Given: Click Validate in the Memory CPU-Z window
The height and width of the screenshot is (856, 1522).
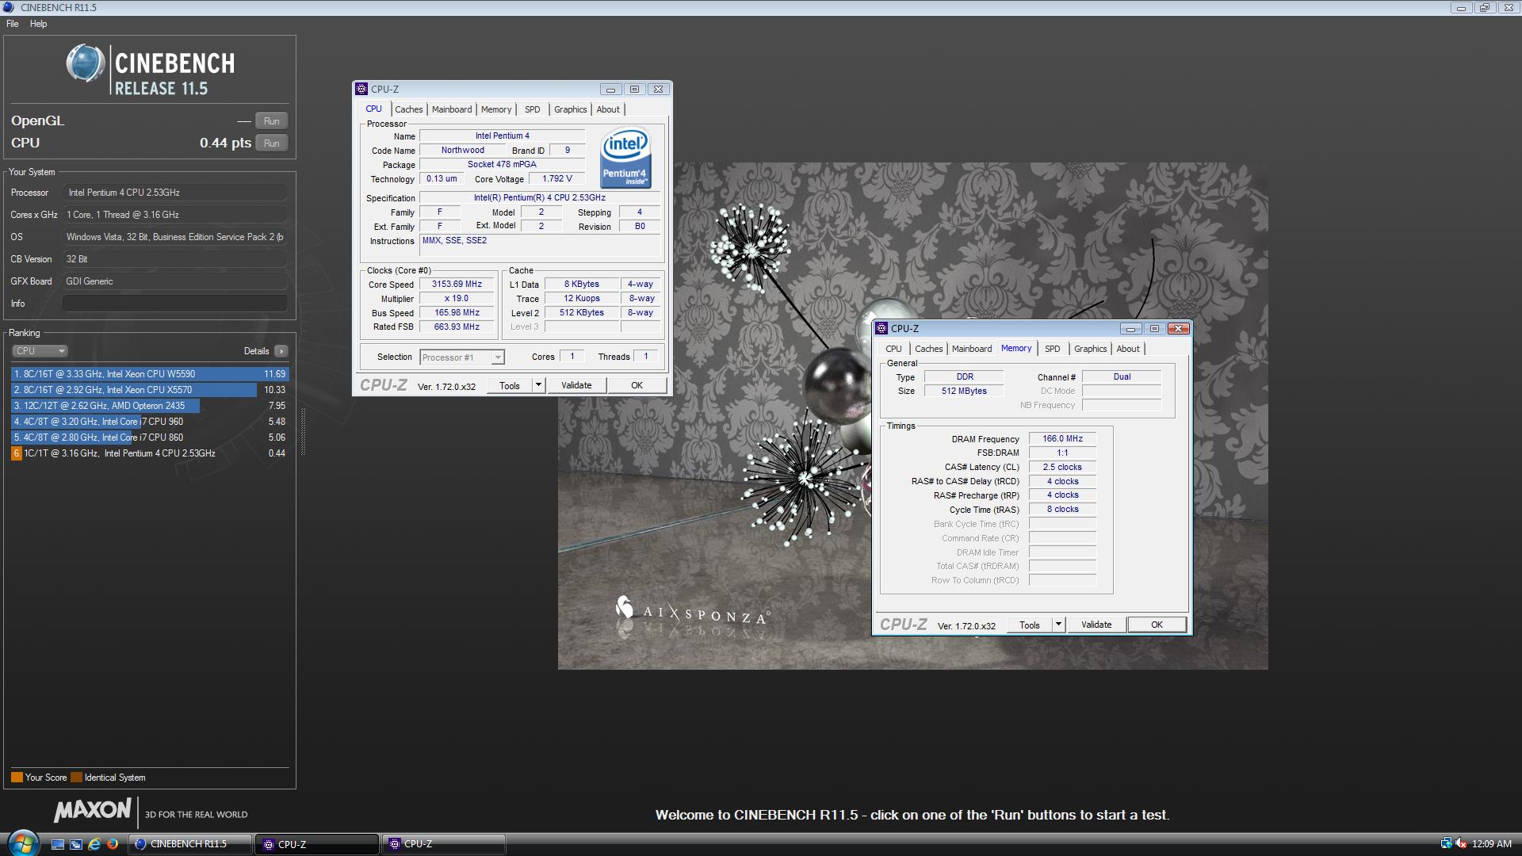Looking at the screenshot, I should (x=1096, y=625).
